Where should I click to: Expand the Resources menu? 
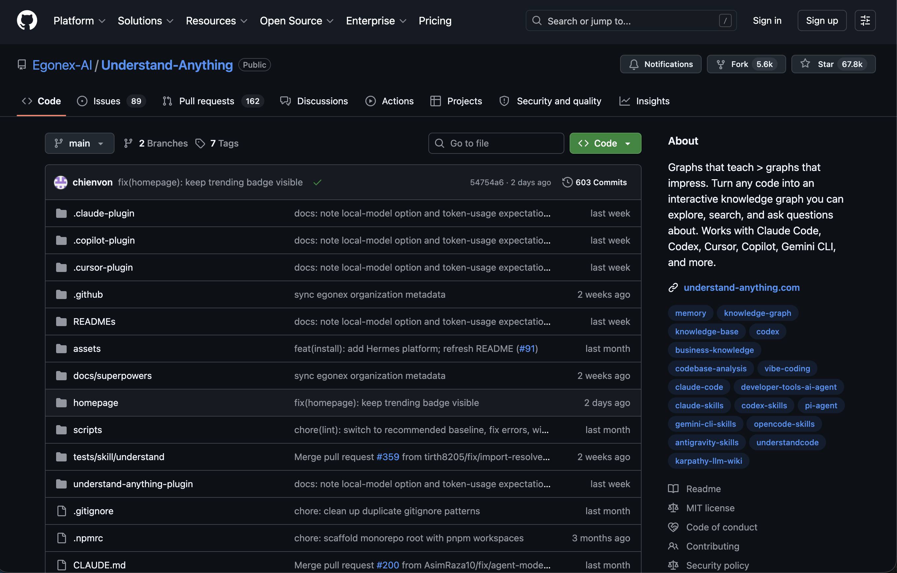(x=216, y=21)
